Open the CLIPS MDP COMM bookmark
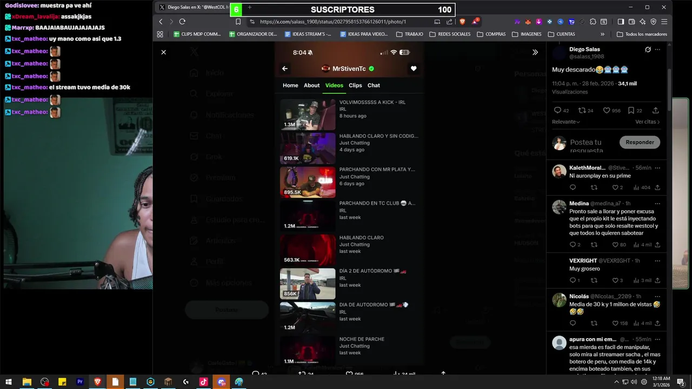Image resolution: width=692 pixels, height=389 pixels. [x=197, y=34]
